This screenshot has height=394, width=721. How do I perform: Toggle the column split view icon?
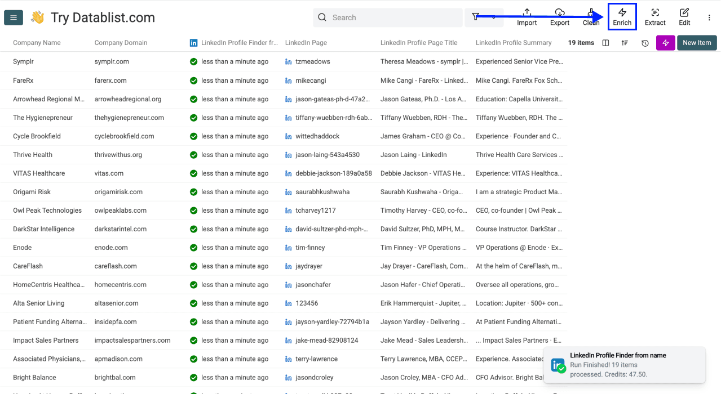(605, 42)
